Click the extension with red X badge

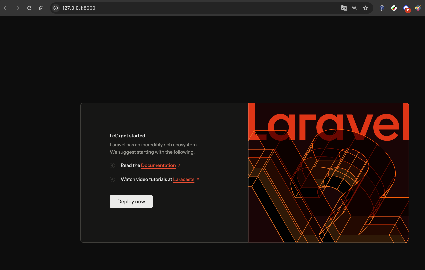[x=406, y=8]
